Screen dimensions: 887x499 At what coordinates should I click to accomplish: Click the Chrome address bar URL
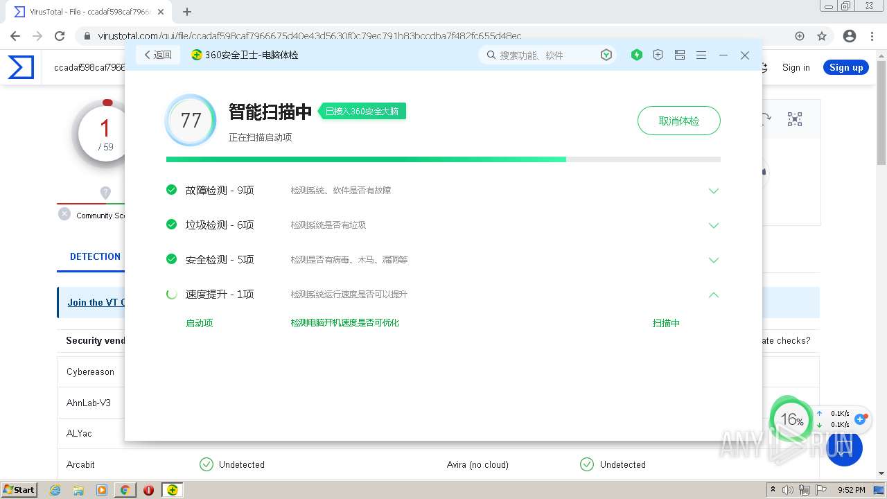(310, 36)
